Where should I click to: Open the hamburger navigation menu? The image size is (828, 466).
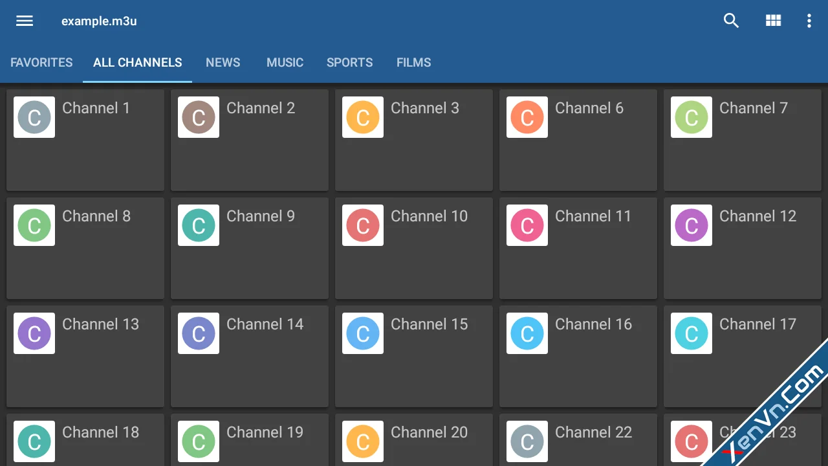[x=25, y=21]
